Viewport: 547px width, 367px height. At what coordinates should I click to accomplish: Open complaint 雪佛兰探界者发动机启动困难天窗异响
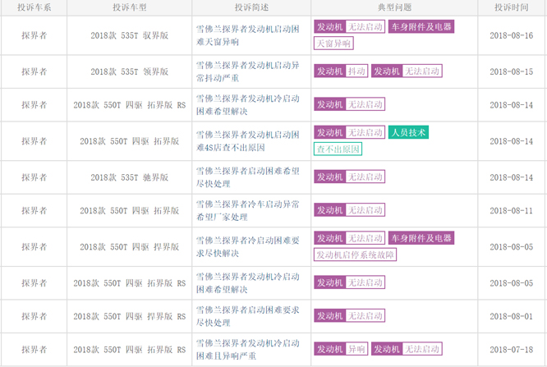[248, 35]
